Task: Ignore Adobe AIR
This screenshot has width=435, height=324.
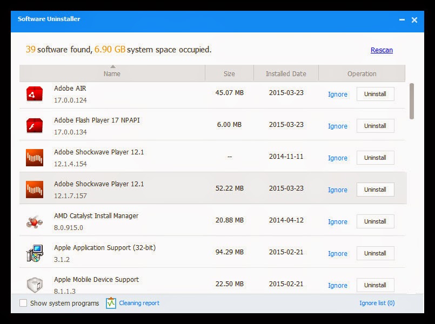Action: pos(338,94)
